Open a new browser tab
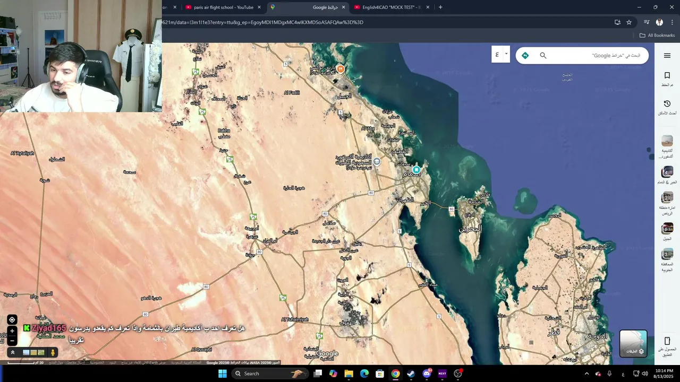This screenshot has width=680, height=382. (440, 7)
